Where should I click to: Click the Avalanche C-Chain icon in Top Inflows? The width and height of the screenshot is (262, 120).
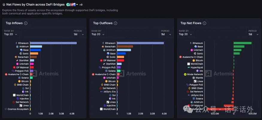tap(6, 74)
